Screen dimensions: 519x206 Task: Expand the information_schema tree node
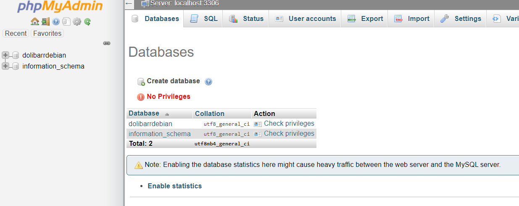coord(5,66)
